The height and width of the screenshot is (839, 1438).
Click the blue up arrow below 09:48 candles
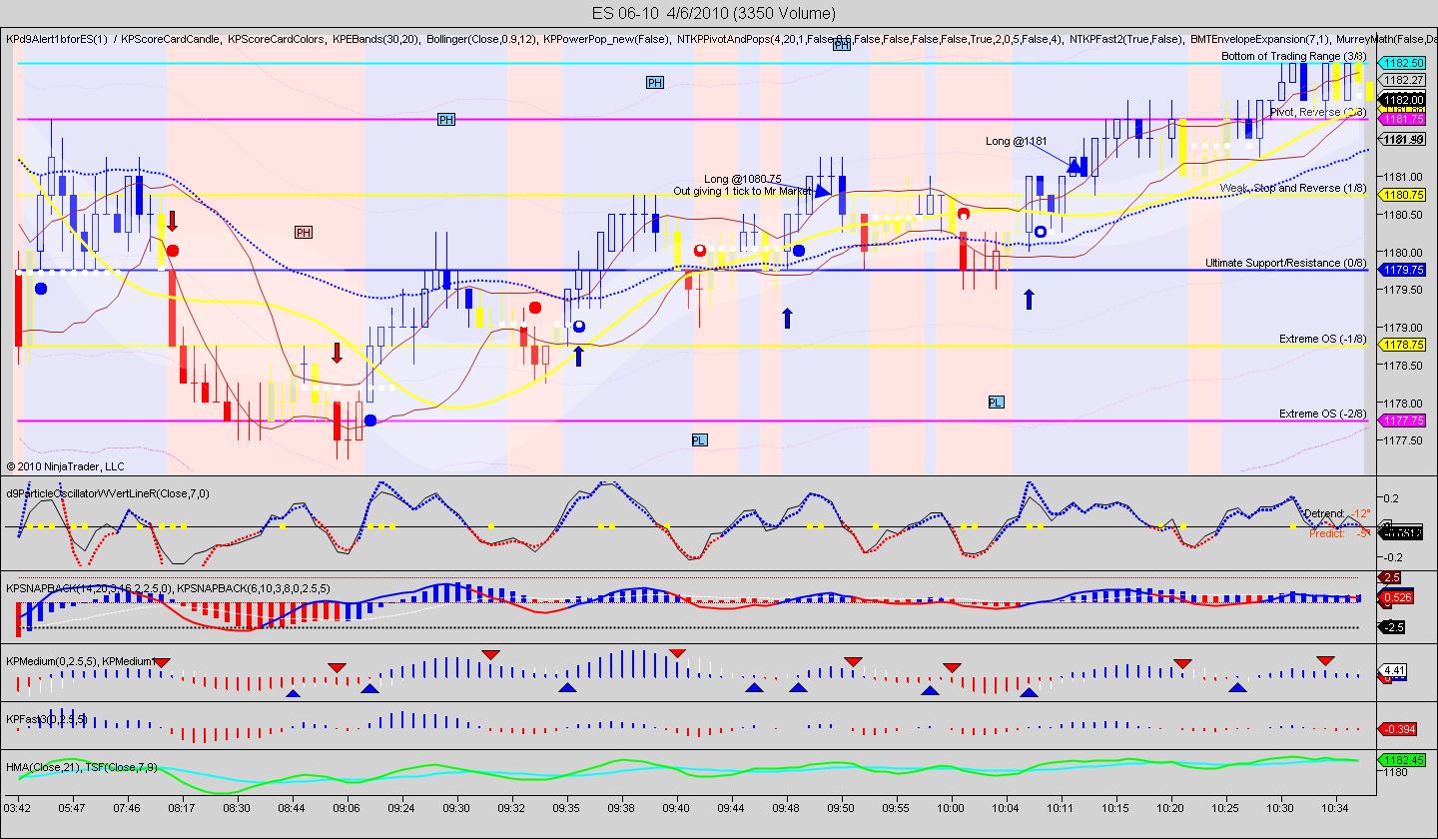pos(787,319)
